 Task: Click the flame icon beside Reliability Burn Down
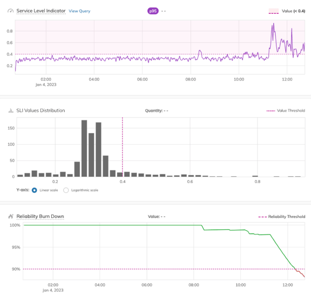10,216
